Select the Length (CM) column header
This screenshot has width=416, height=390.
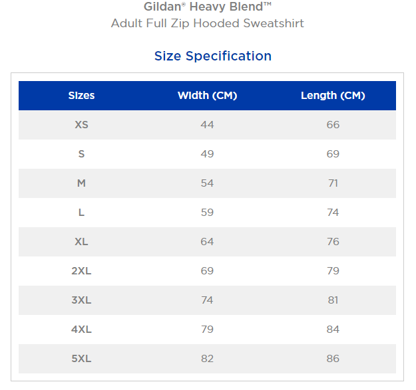[333, 96]
